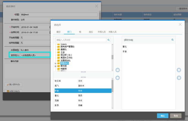
Task: Expand the 图书馆 tree node
Action: pos(56,66)
